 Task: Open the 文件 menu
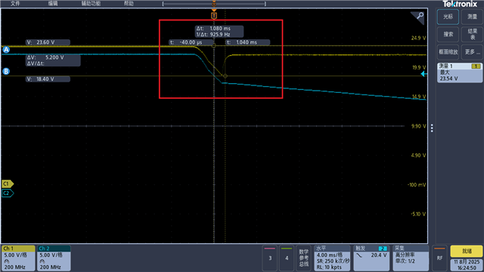15,4
